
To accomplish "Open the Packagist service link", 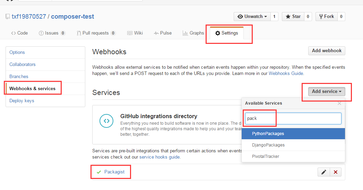I will point(114,172).
